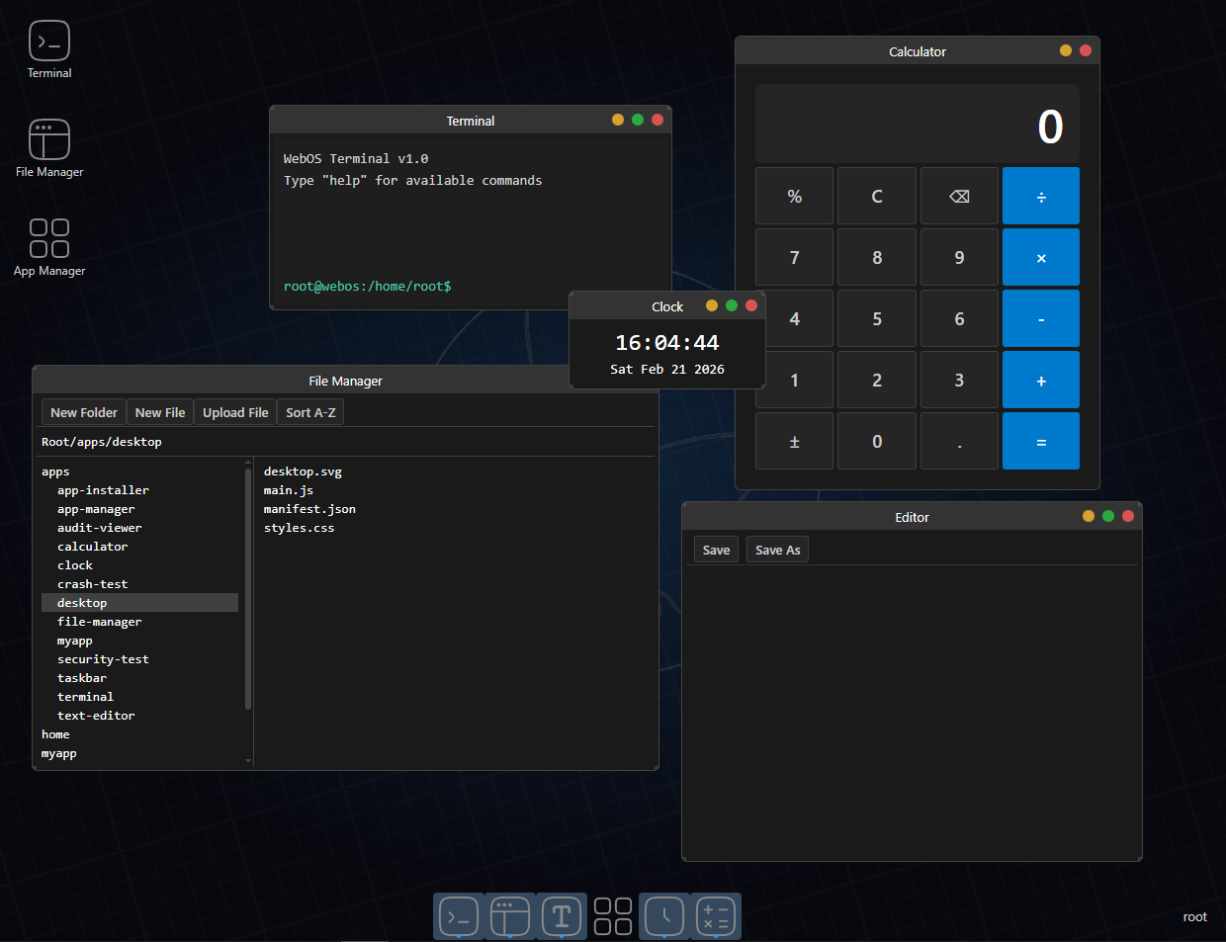This screenshot has height=942, width=1226.
Task: Open the File Manager taskbar icon
Action: point(509,916)
